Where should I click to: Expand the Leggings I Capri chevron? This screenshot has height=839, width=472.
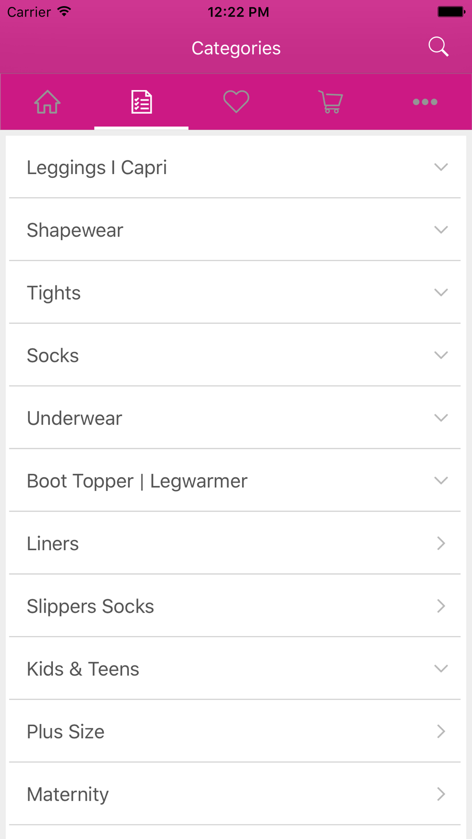tap(441, 167)
